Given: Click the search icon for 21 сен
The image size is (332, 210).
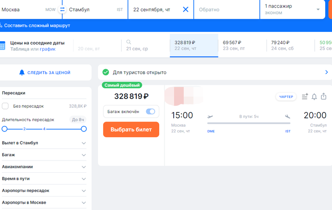Looking at the screenshot, I should [x=129, y=42].
